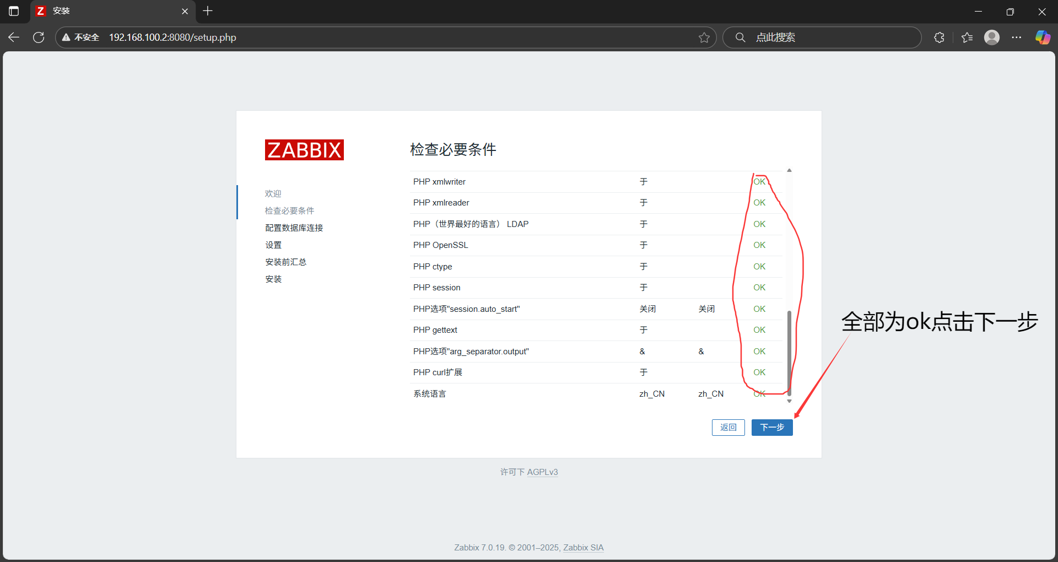Click the 系统语言 row label
Viewport: 1058px width, 562px height.
coord(430,394)
